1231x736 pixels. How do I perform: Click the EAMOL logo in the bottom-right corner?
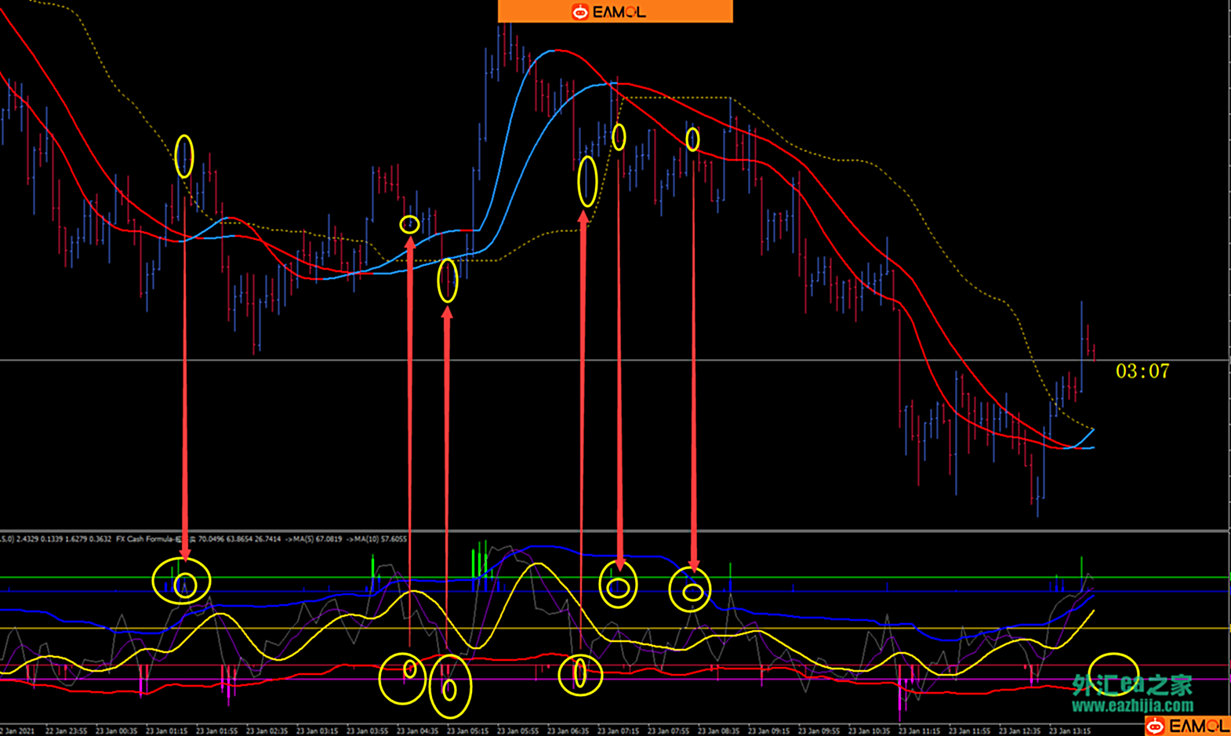[x=1187, y=726]
